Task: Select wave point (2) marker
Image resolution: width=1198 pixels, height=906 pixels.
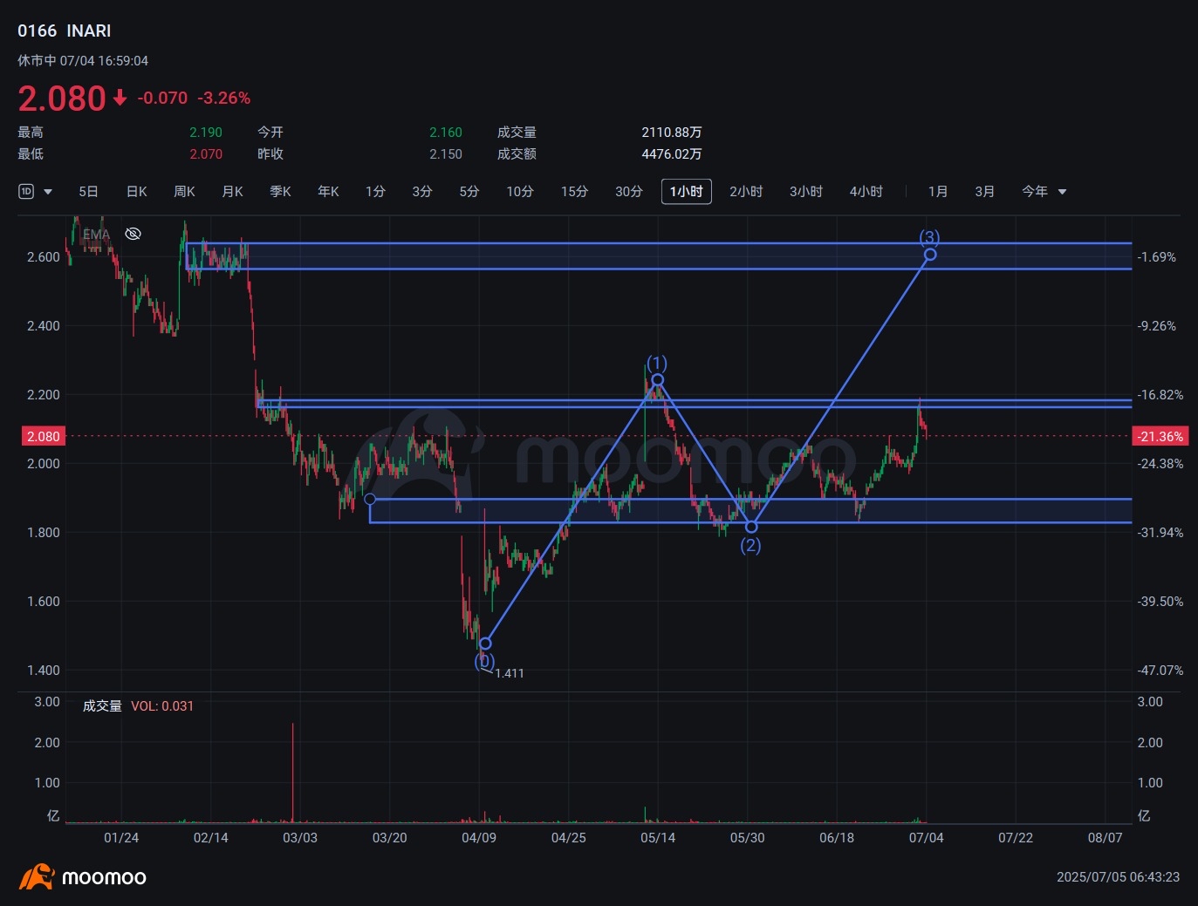Action: (751, 527)
